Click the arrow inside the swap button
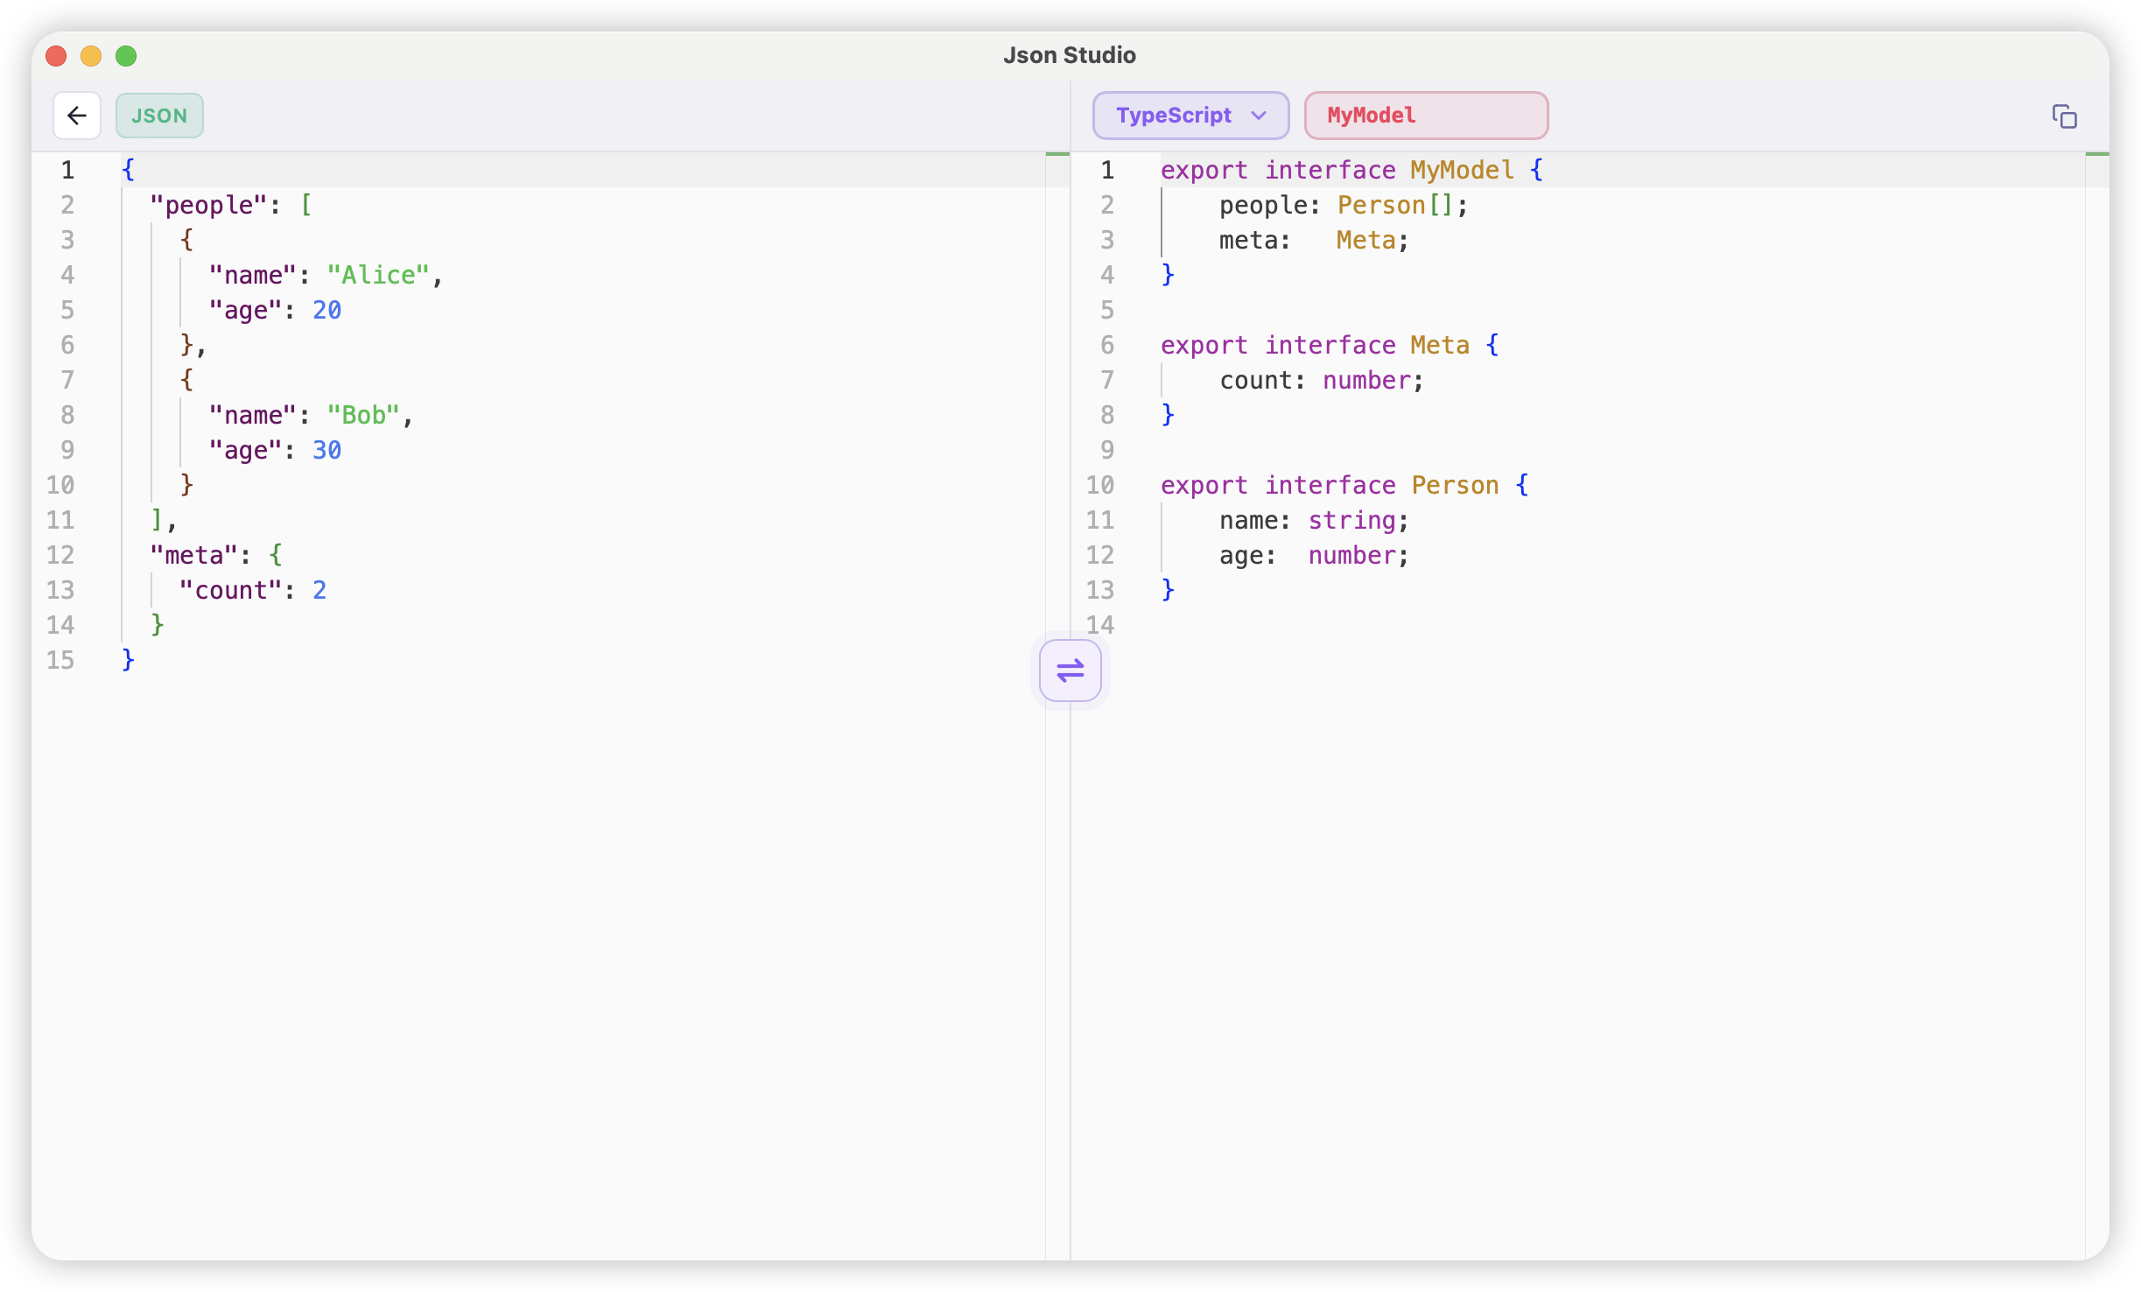 (x=1070, y=671)
